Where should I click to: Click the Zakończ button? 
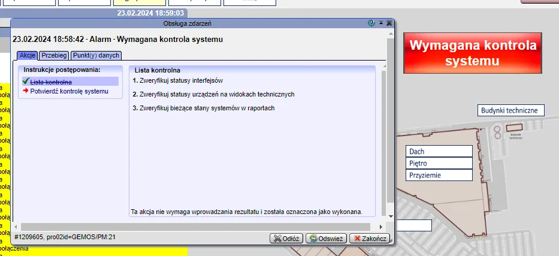370,239
